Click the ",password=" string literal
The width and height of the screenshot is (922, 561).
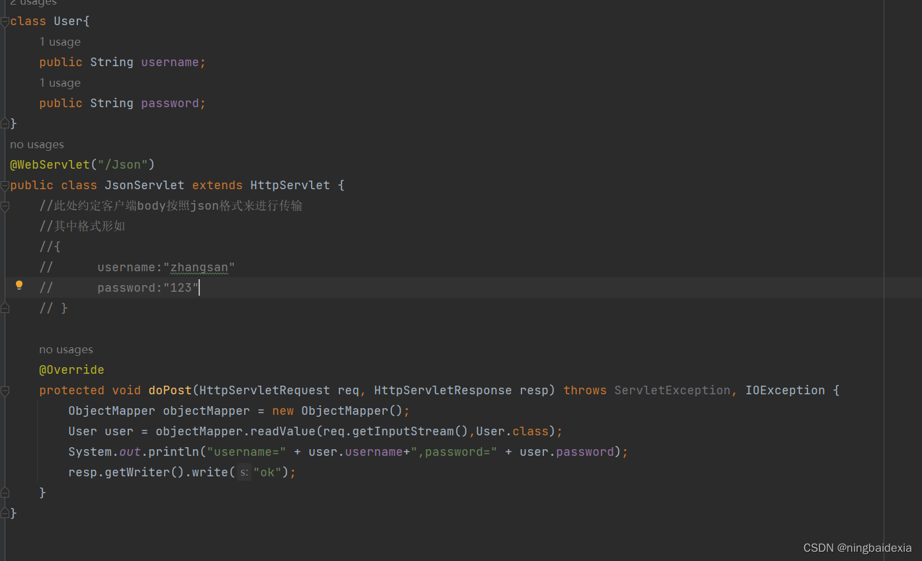pos(454,452)
